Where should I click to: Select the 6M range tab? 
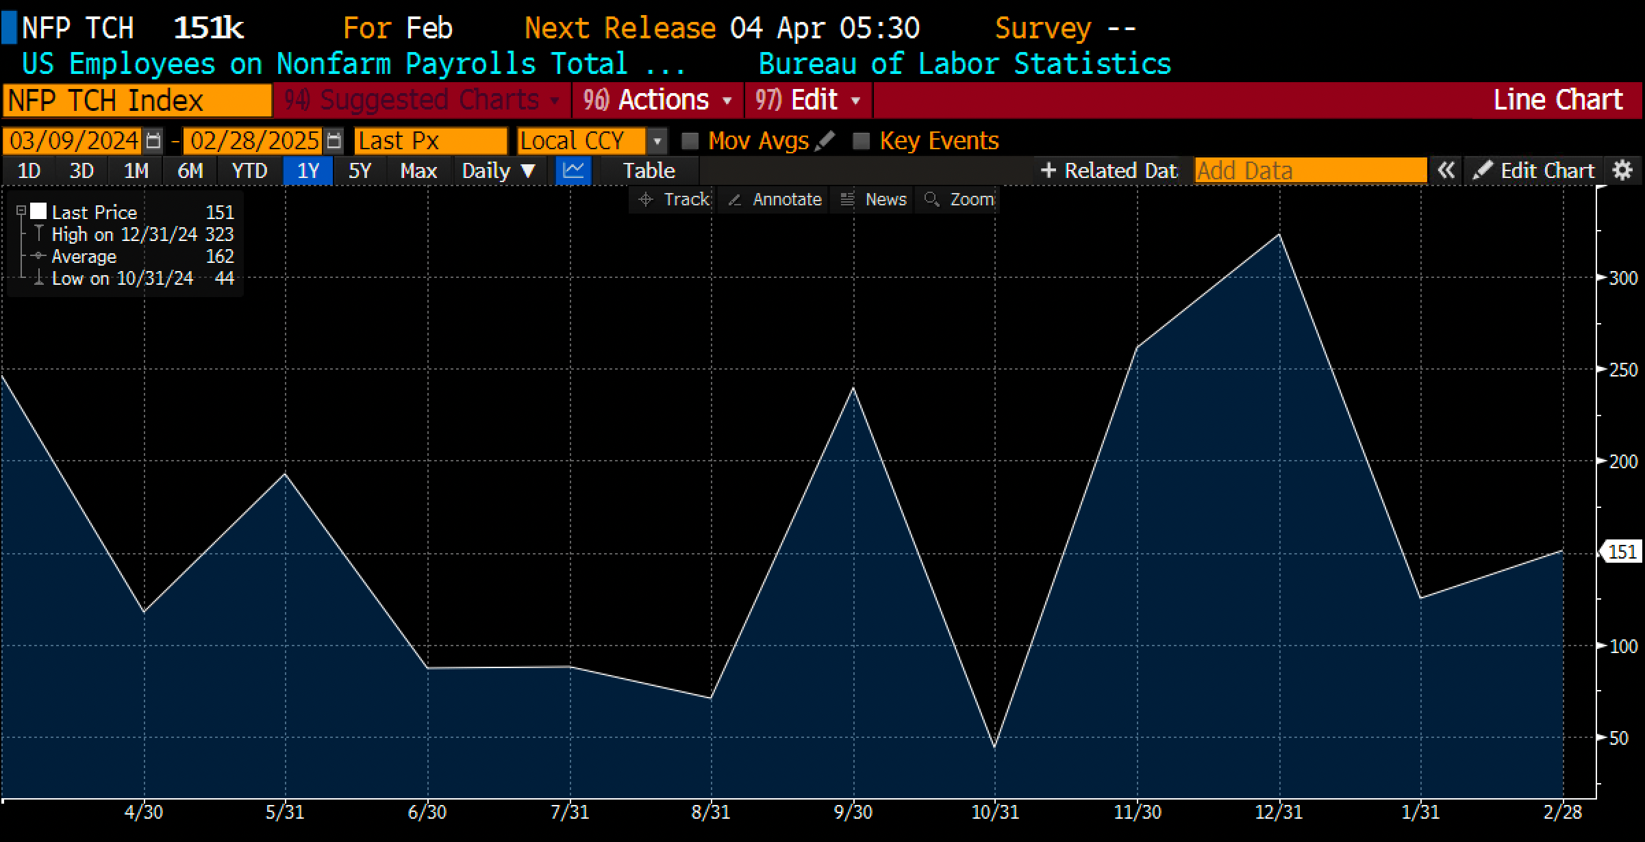(190, 170)
